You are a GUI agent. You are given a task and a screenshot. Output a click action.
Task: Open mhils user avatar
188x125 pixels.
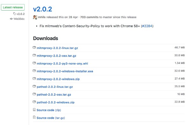click(35, 17)
